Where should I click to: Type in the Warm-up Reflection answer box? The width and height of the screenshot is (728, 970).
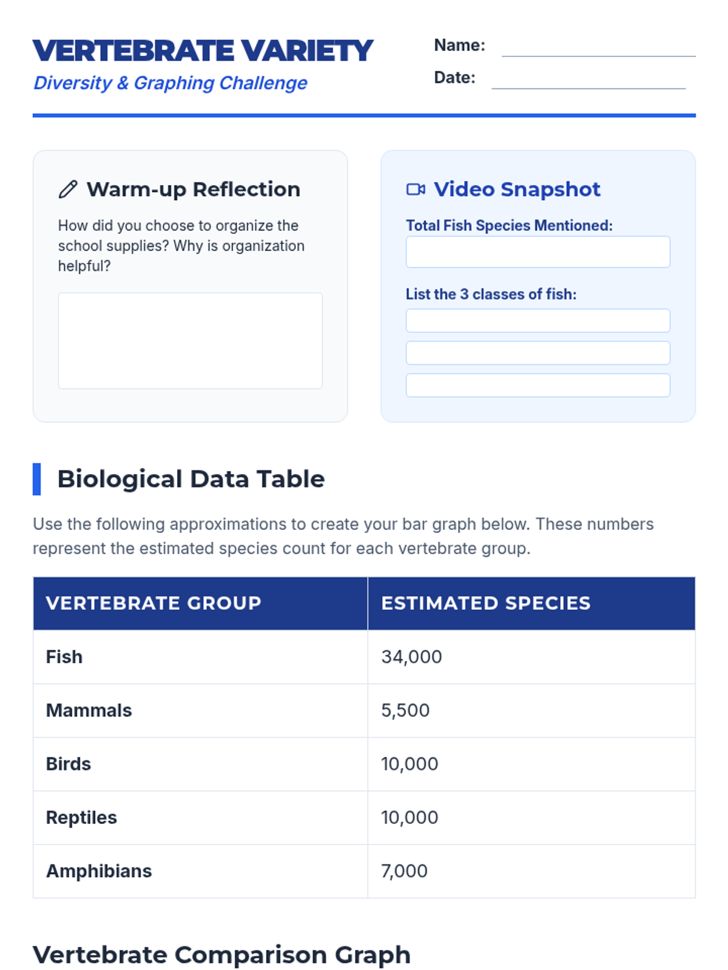[190, 341]
